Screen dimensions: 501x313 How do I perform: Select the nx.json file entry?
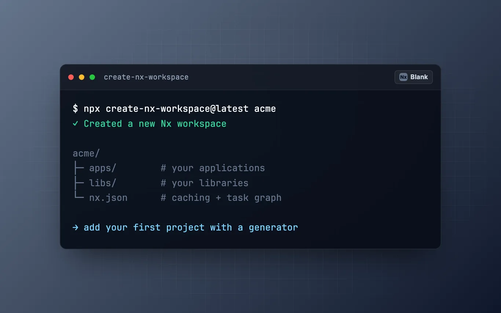[x=108, y=198]
